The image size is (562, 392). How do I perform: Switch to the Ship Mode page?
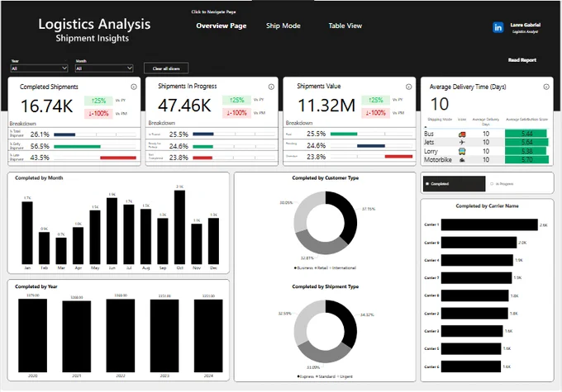pyautogui.click(x=283, y=26)
